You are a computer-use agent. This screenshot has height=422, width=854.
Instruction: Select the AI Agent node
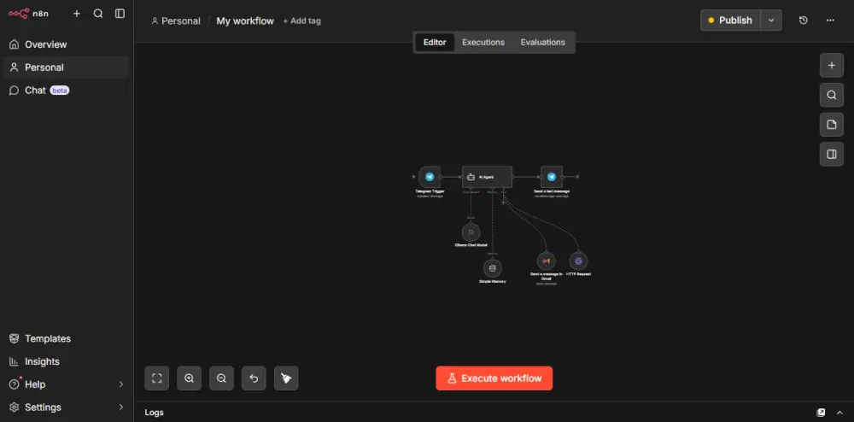(487, 177)
